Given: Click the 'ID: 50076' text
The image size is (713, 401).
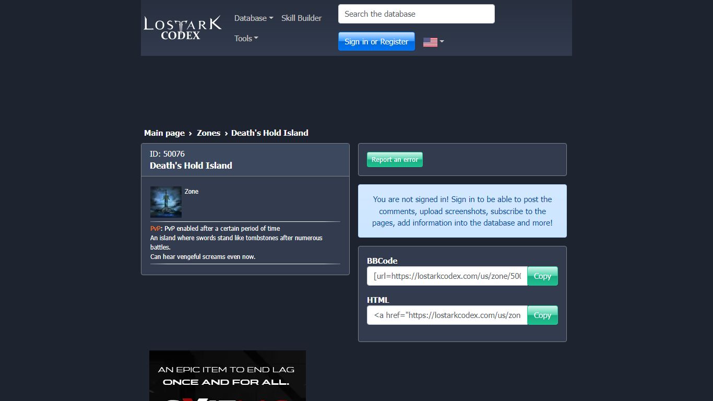Looking at the screenshot, I should click(x=167, y=154).
